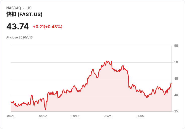
Task: Click the rightmost end of the price line
Action: tap(171, 83)
